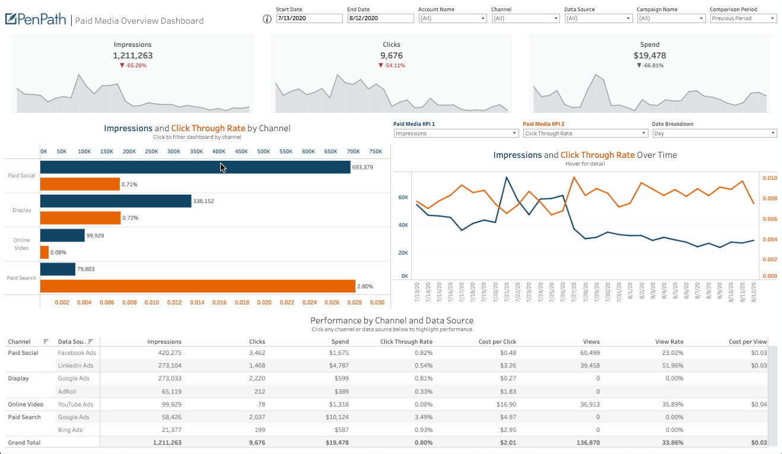The image size is (782, 454).
Task: Select the Paid Social click-through rate bar
Action: tap(80, 184)
